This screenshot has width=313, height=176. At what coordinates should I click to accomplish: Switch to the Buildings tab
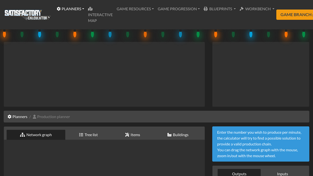pyautogui.click(x=178, y=135)
